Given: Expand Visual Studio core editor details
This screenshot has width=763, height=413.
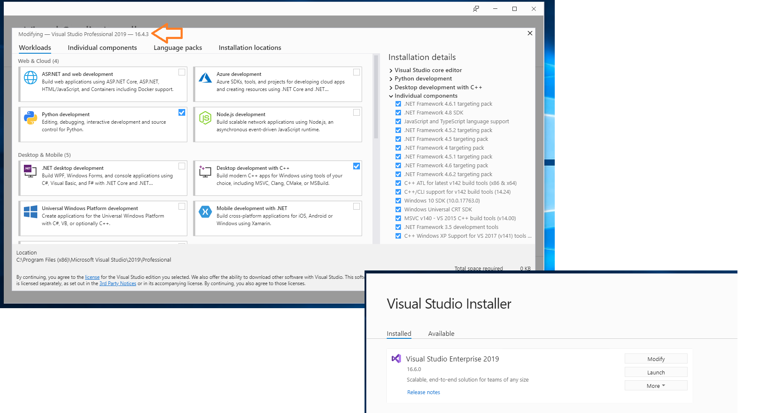Looking at the screenshot, I should pos(391,70).
